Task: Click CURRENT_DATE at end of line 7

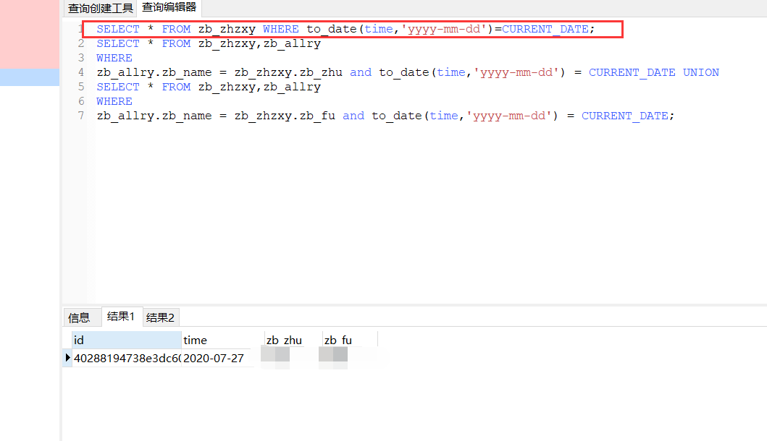Action: coord(624,116)
